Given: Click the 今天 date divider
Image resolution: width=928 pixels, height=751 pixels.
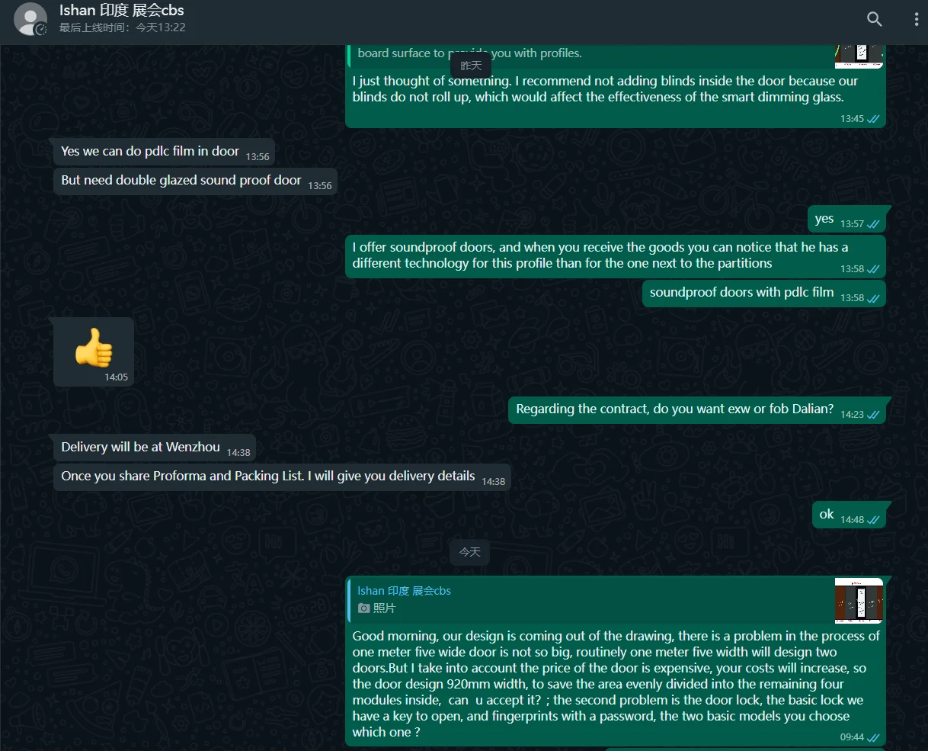Looking at the screenshot, I should (470, 552).
